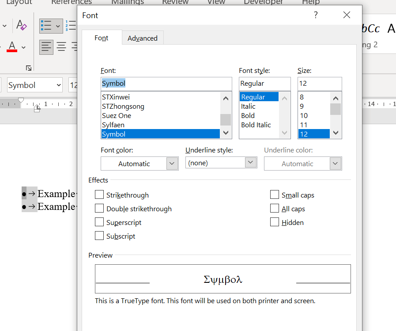The height and width of the screenshot is (331, 396).
Task: Select Symbol in the font list
Action: (161, 134)
